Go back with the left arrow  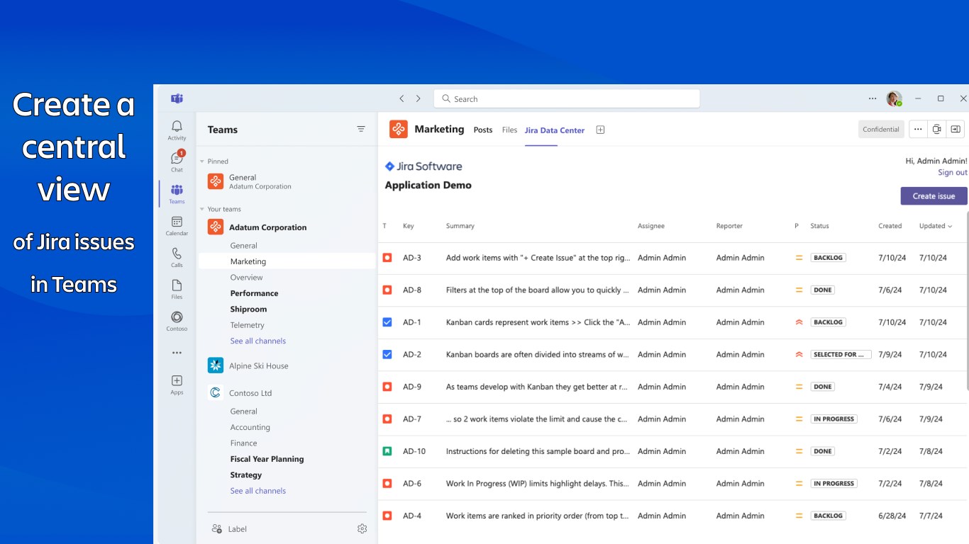pos(402,98)
